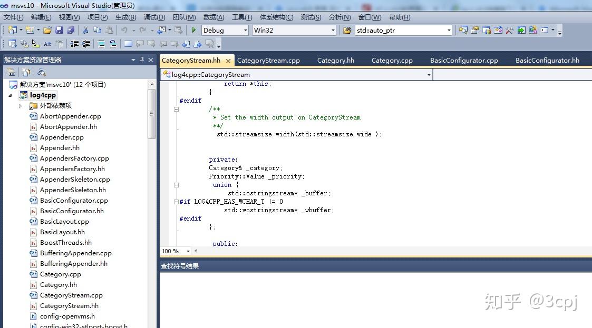Click the Find in Files icon beside std::auto_ptr
Image resolution: width=592 pixels, height=328 pixels.
click(x=347, y=31)
